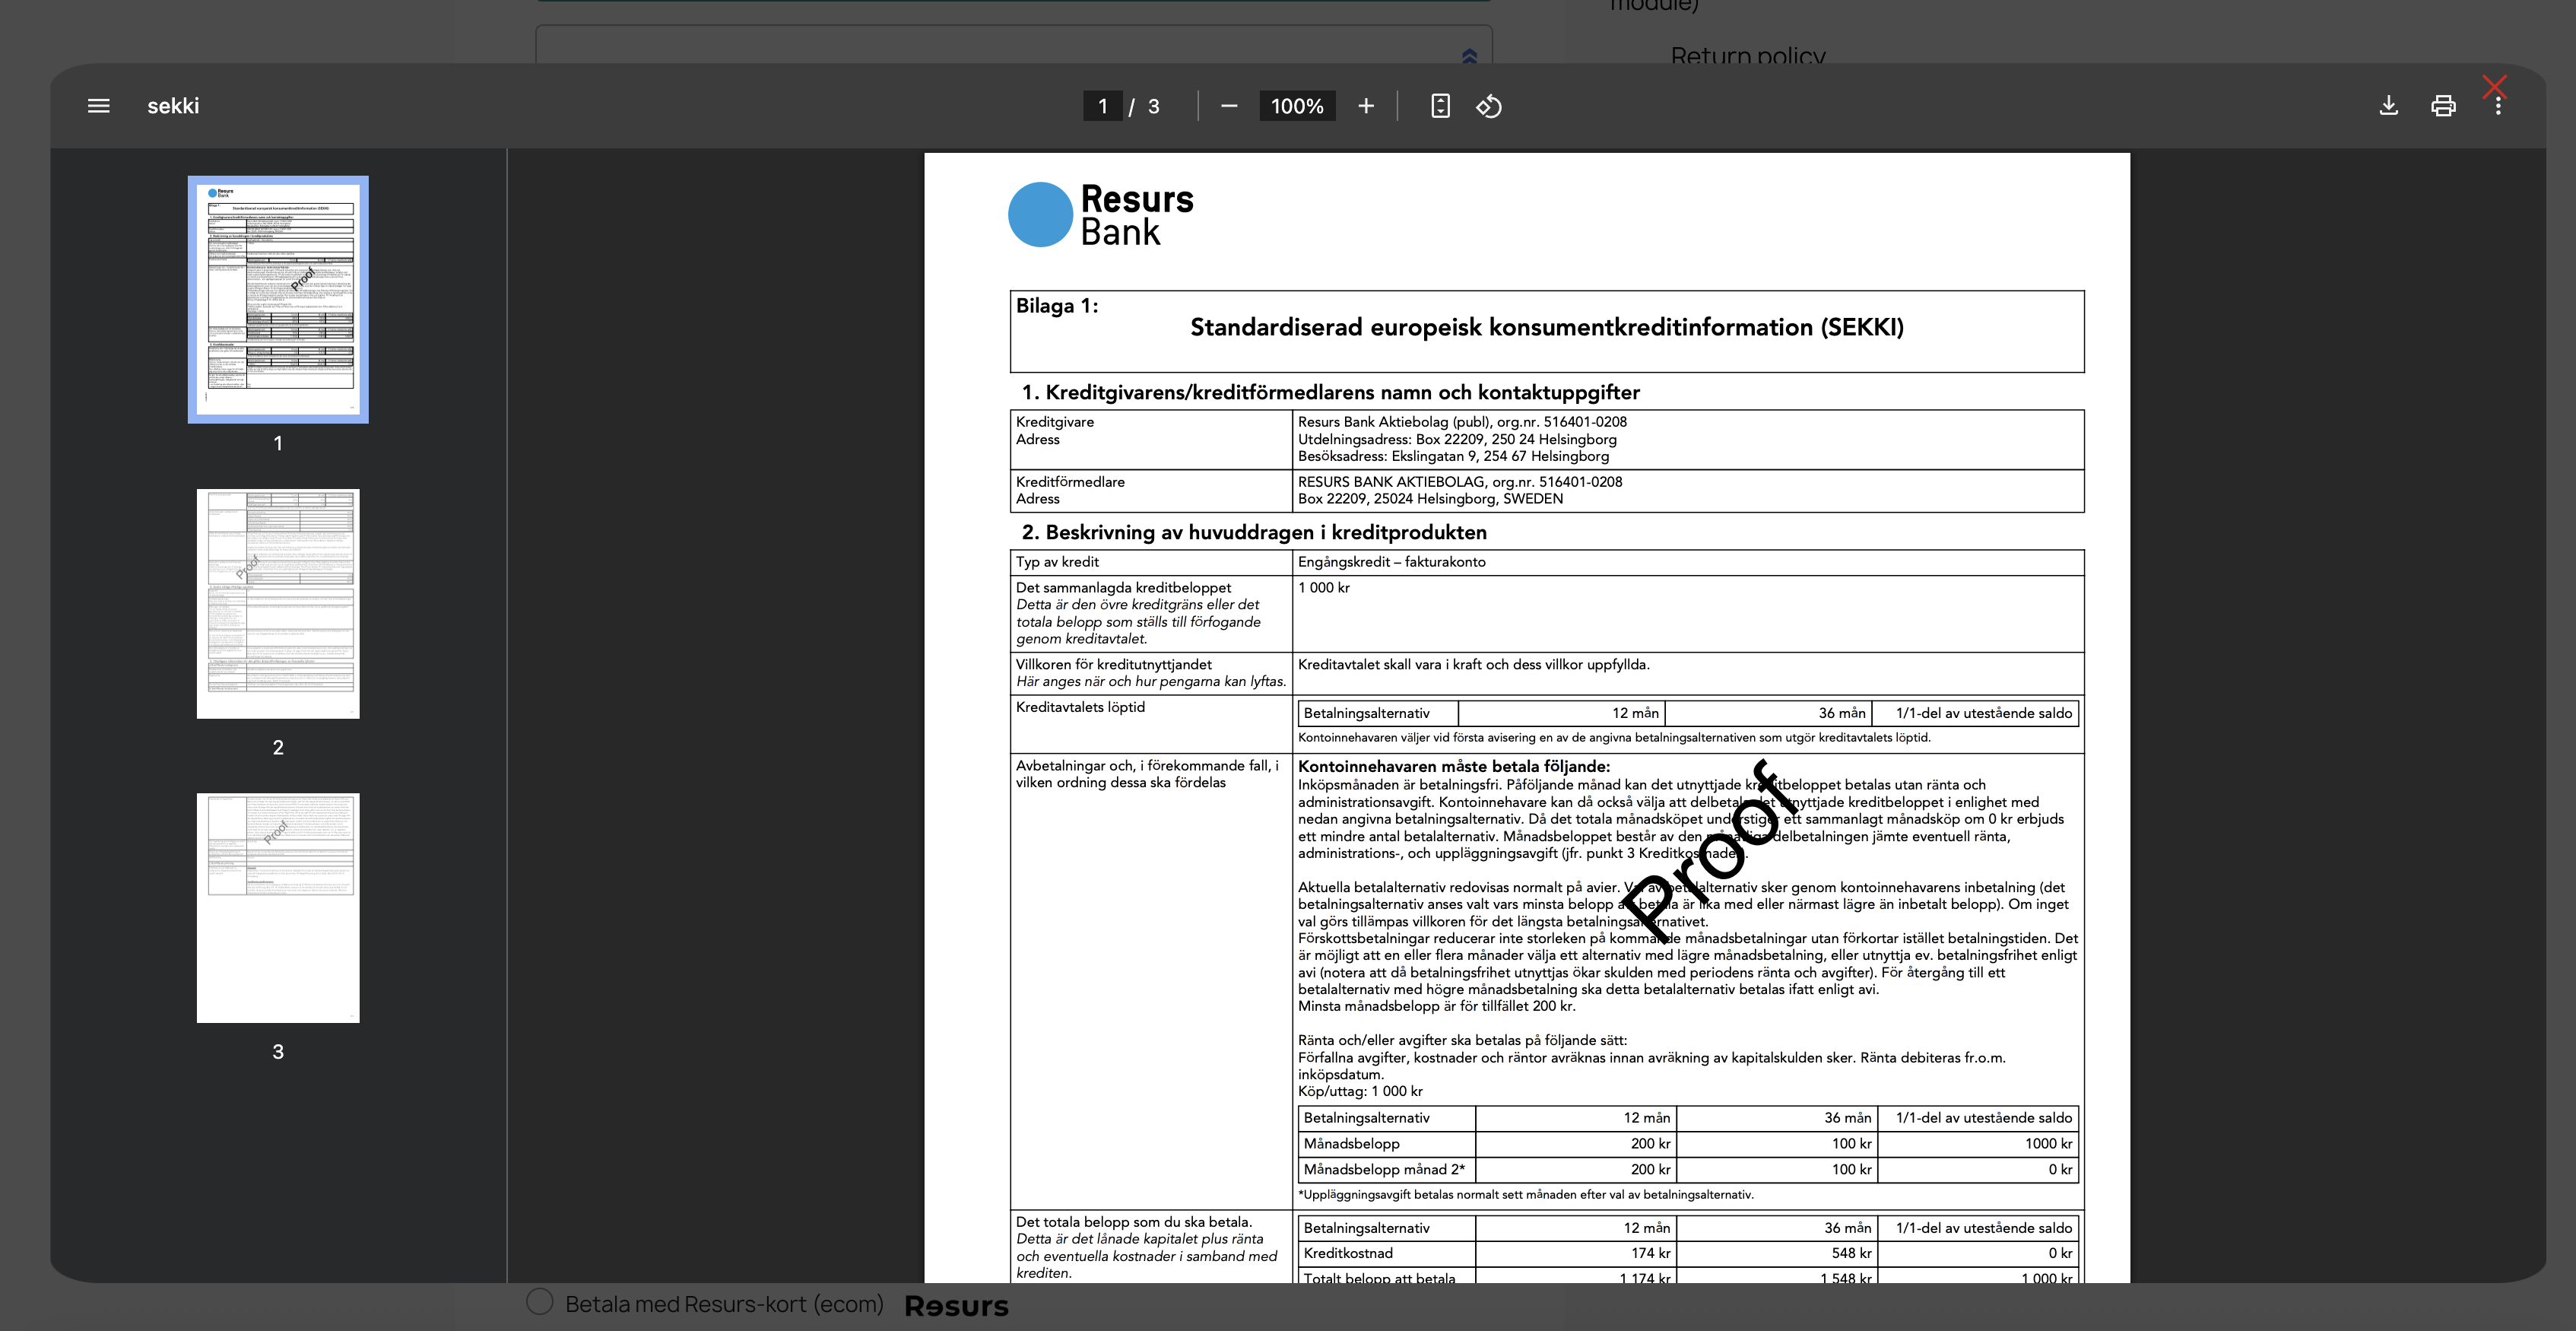Open the more actions three-dot menu
The image size is (2576, 1331).
pos(2498,107)
